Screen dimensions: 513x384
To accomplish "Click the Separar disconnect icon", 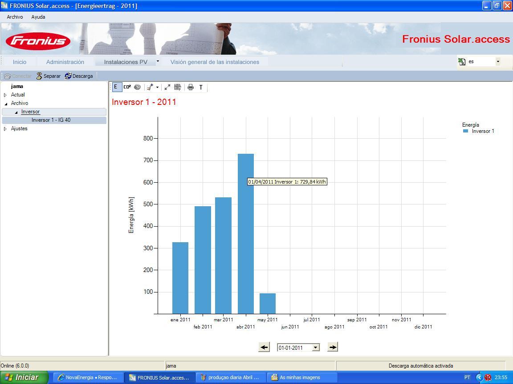I will (49, 76).
